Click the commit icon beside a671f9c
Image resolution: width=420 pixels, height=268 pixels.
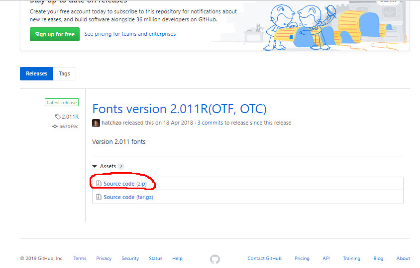(x=55, y=127)
